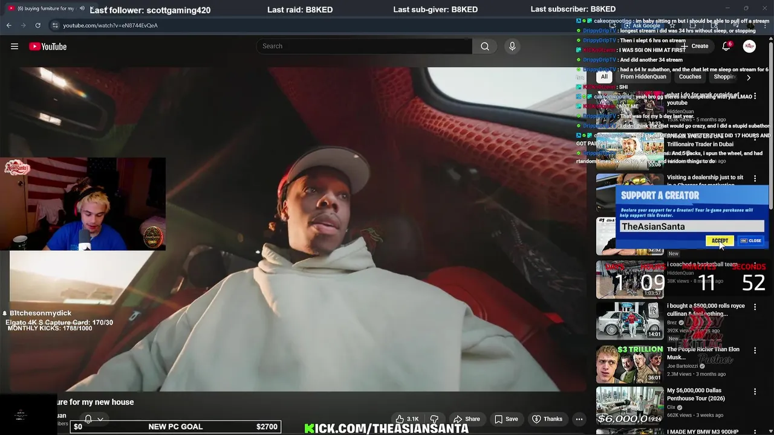
Task: Open title 'The People Richer Than Elon Musk...'
Action: point(703,353)
